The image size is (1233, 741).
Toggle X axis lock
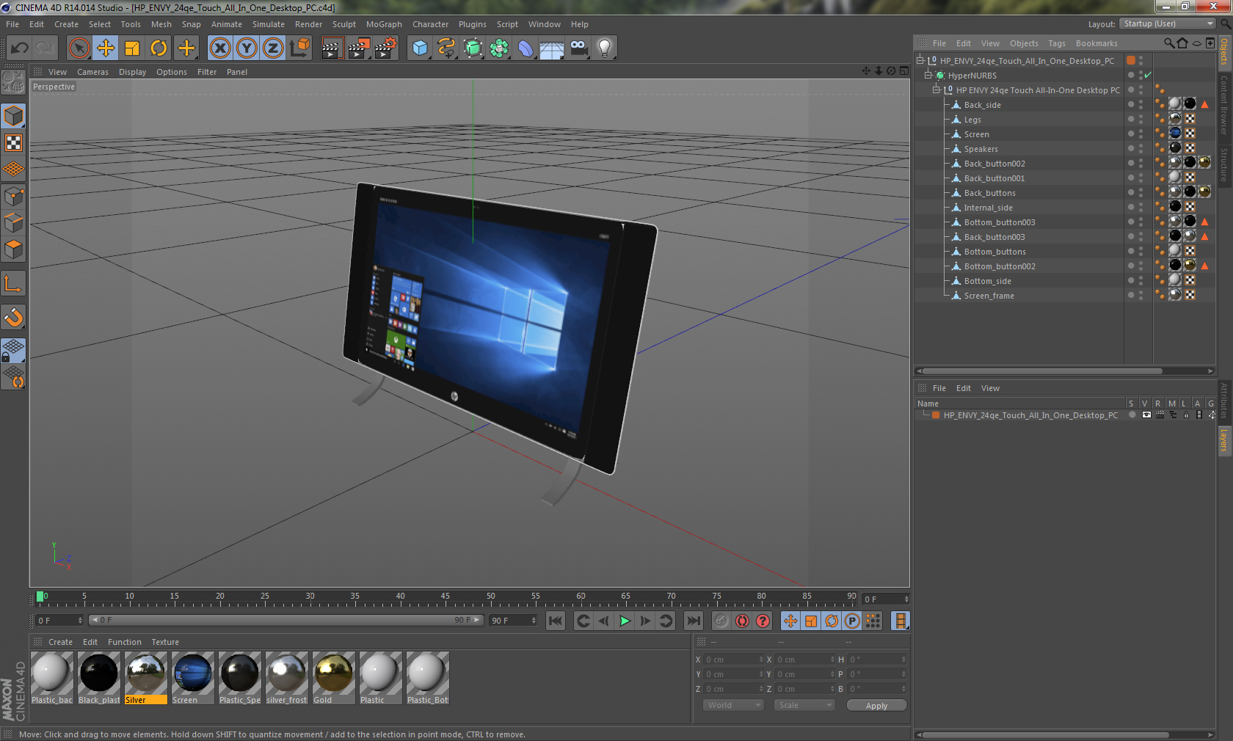[220, 48]
